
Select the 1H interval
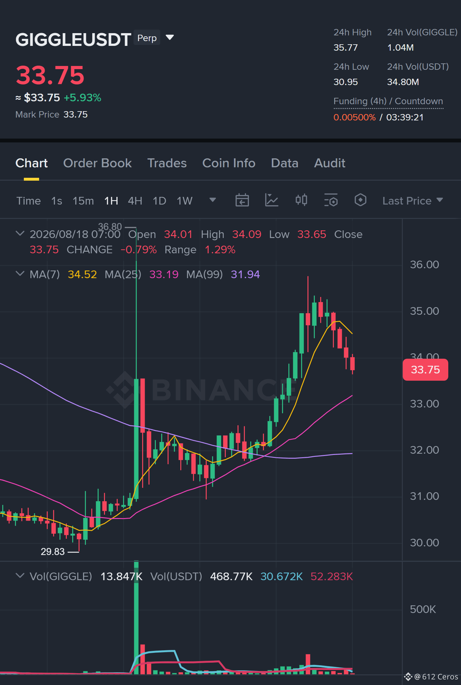(111, 201)
